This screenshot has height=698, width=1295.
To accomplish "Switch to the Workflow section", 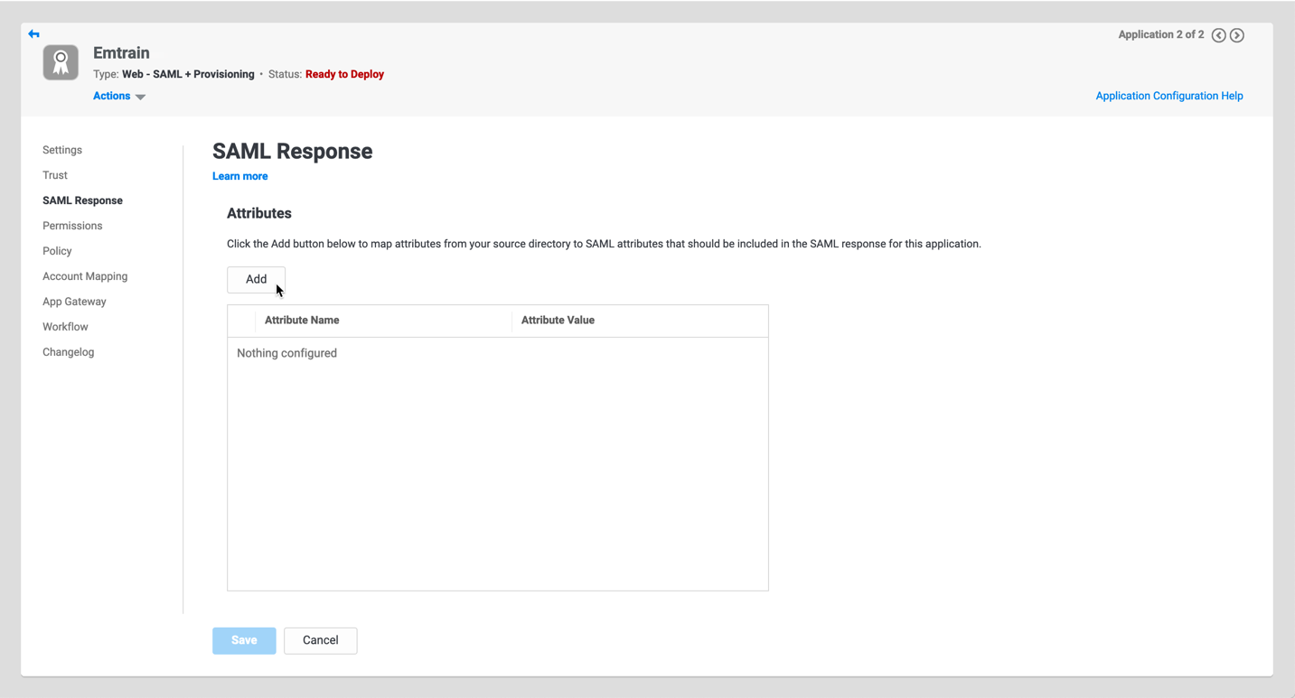I will (65, 327).
